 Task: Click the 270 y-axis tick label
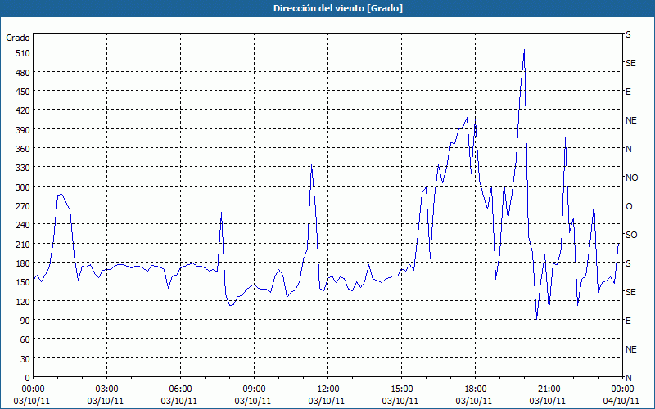(x=23, y=206)
